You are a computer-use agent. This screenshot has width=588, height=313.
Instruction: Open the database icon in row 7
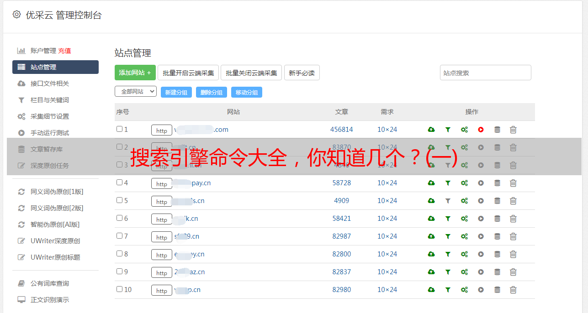[497, 236]
